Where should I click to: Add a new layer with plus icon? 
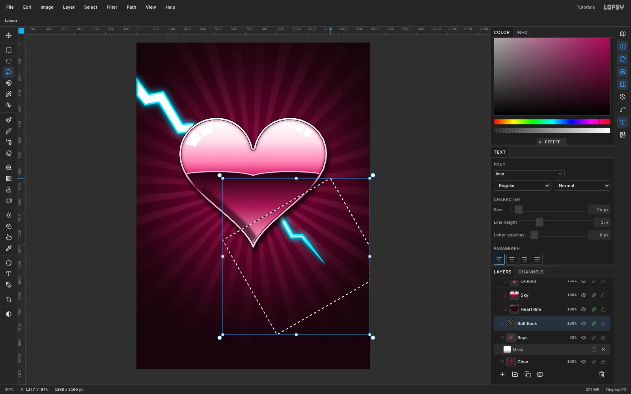[502, 374]
